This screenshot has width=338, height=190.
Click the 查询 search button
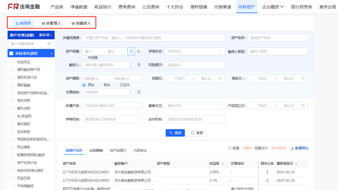tap(175, 133)
